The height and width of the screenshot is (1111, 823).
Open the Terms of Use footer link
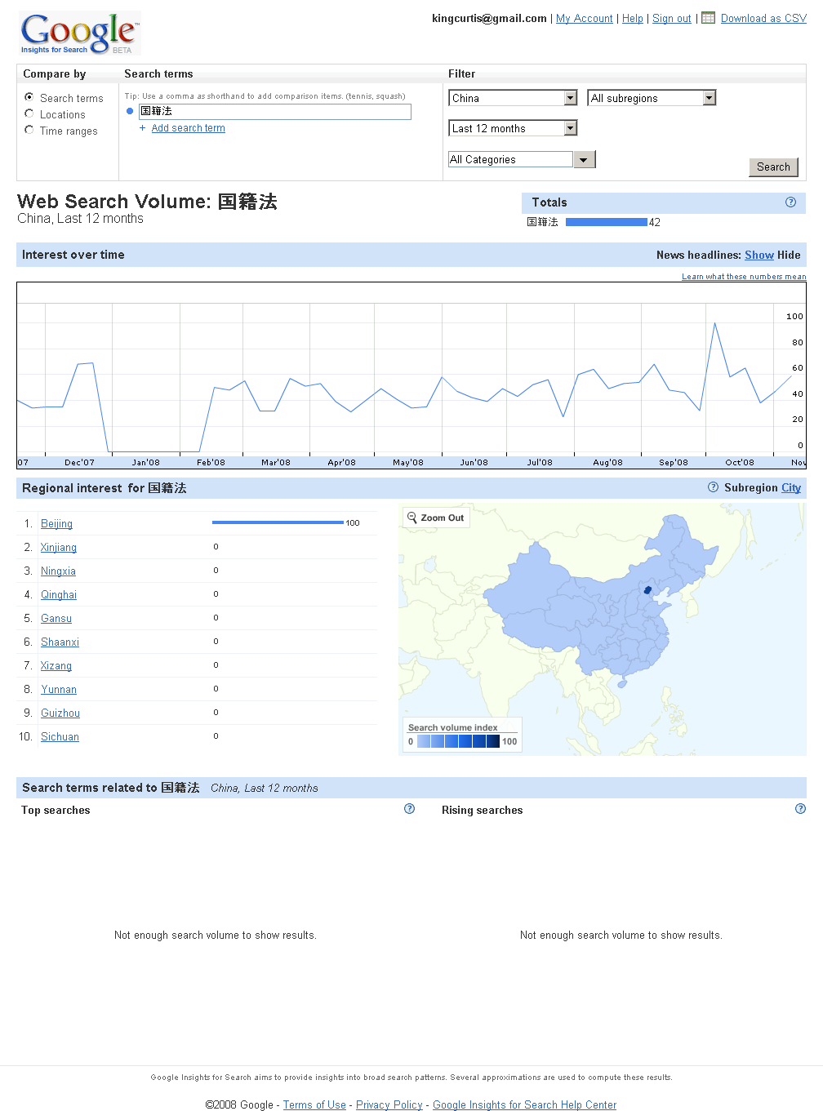click(314, 1104)
